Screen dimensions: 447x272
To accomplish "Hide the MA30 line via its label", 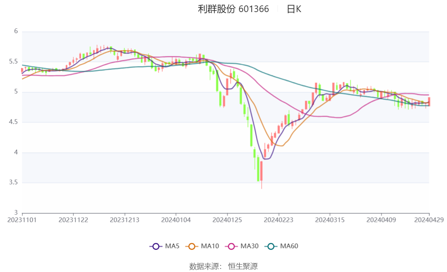I will pos(250,246).
